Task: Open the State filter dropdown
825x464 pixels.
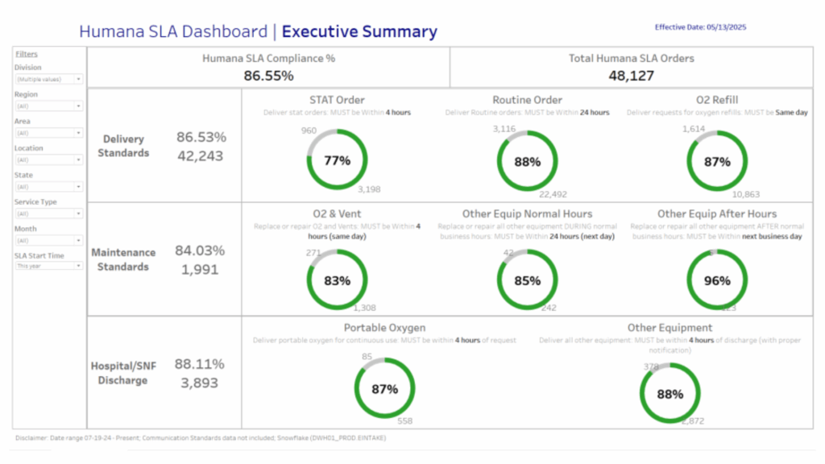Action: pos(49,187)
